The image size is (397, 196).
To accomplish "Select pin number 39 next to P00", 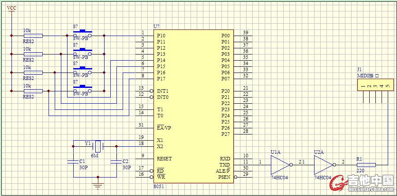I will pos(245,33).
